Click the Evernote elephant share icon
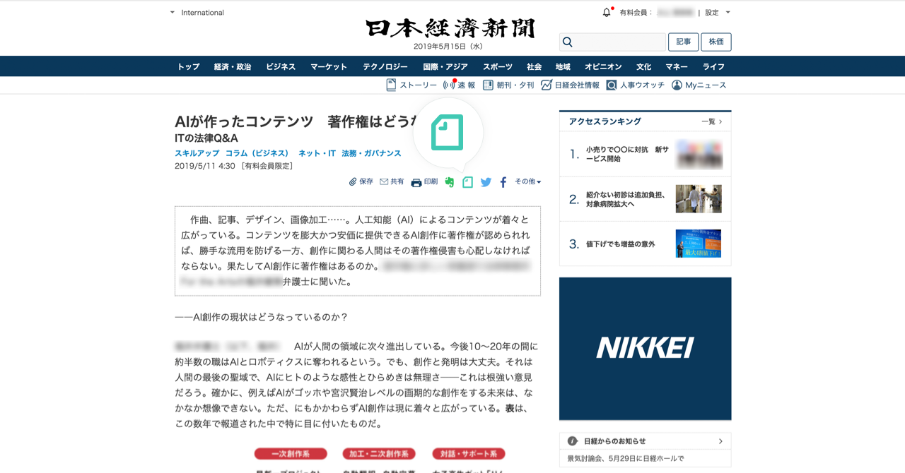The height and width of the screenshot is (473, 905). click(x=450, y=182)
